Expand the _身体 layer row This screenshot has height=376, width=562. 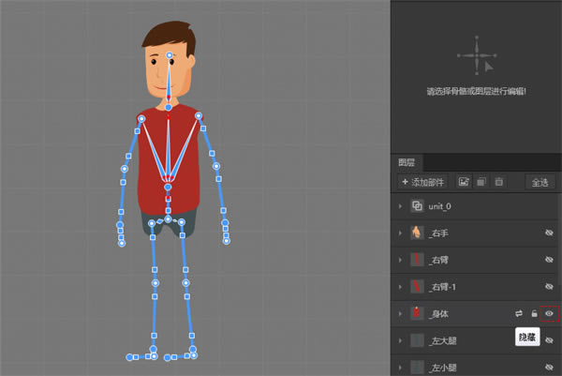400,313
